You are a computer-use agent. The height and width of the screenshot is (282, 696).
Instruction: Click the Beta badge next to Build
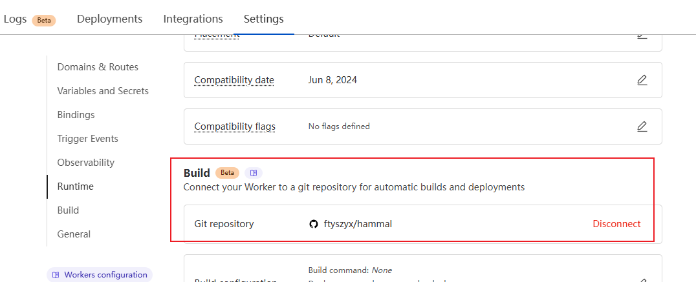[x=227, y=173]
